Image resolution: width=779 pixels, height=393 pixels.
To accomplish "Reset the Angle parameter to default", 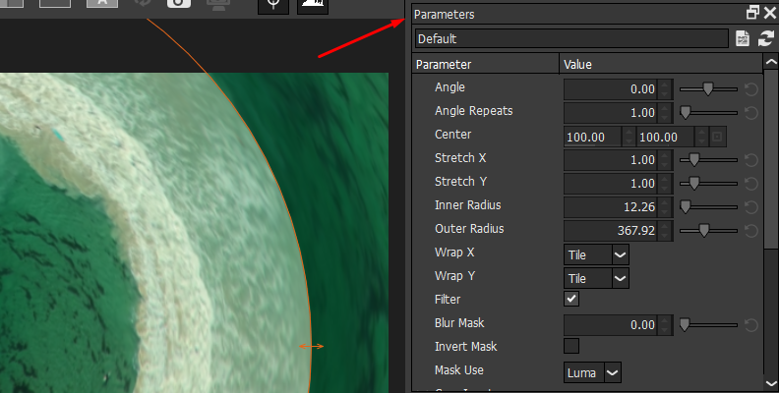I will (751, 89).
